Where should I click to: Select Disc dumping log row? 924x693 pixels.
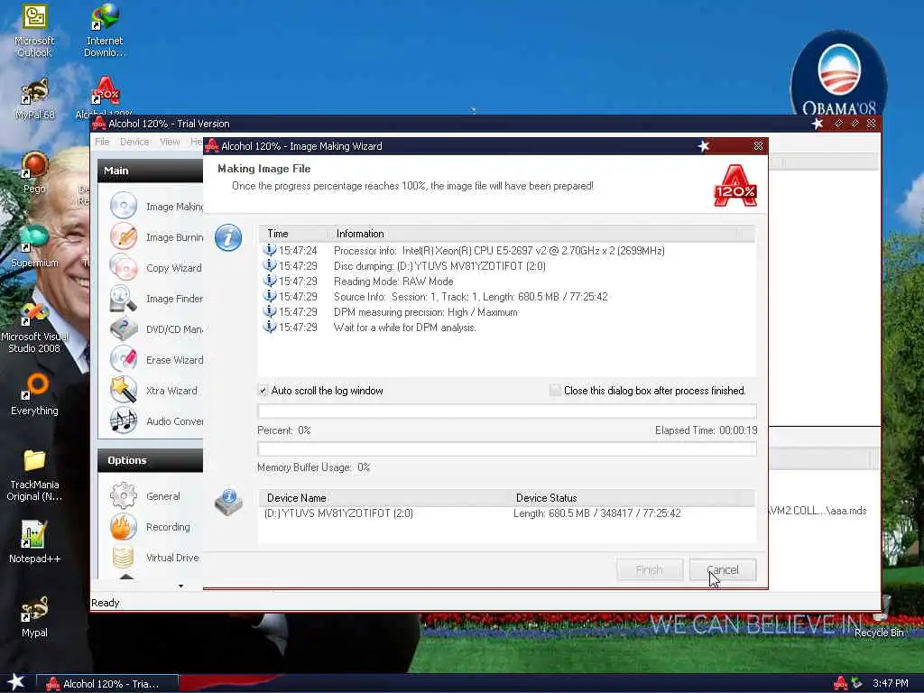pos(507,266)
